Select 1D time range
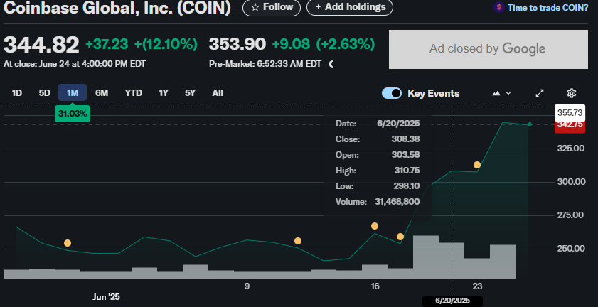 (x=17, y=92)
